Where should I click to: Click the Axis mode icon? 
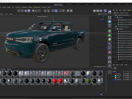pyautogui.click(x=36, y=11)
